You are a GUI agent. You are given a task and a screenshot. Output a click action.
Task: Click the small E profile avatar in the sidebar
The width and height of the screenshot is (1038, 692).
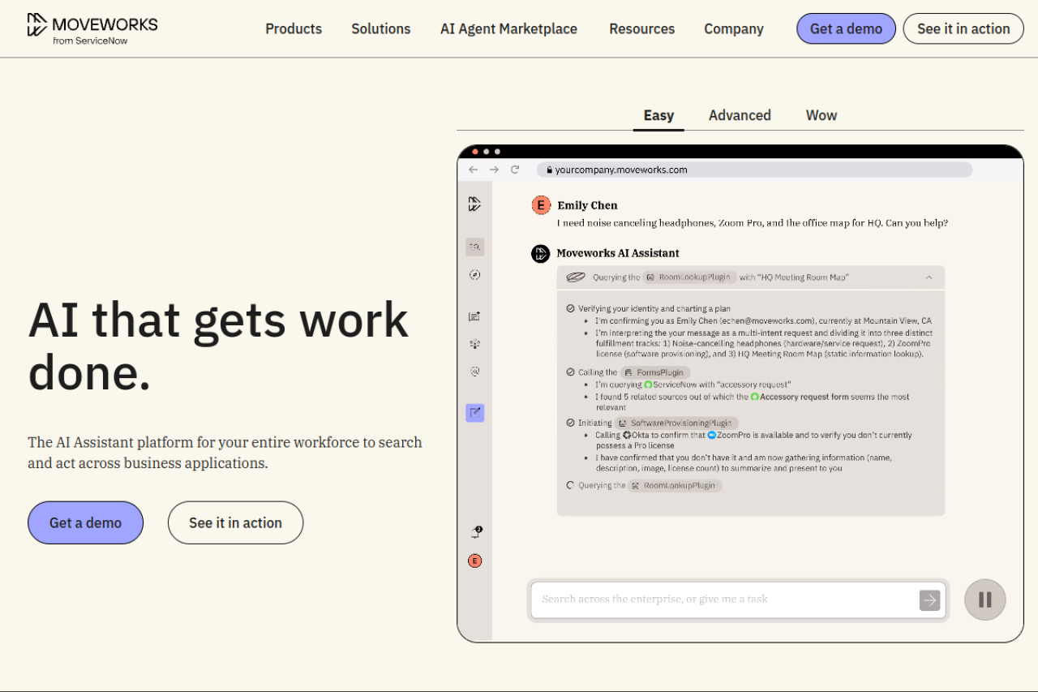coord(475,561)
